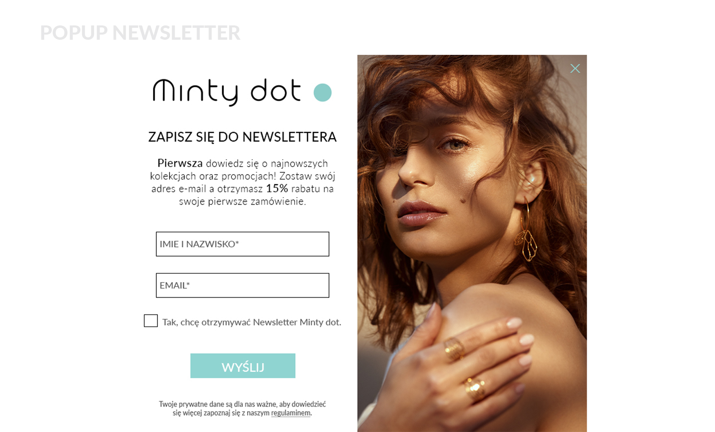Check the newsletter consent checkbox
This screenshot has height=432, width=715.
(x=151, y=321)
